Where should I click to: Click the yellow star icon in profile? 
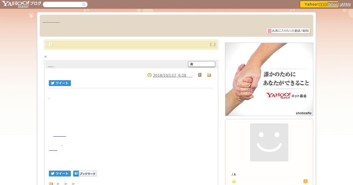tap(234, 181)
